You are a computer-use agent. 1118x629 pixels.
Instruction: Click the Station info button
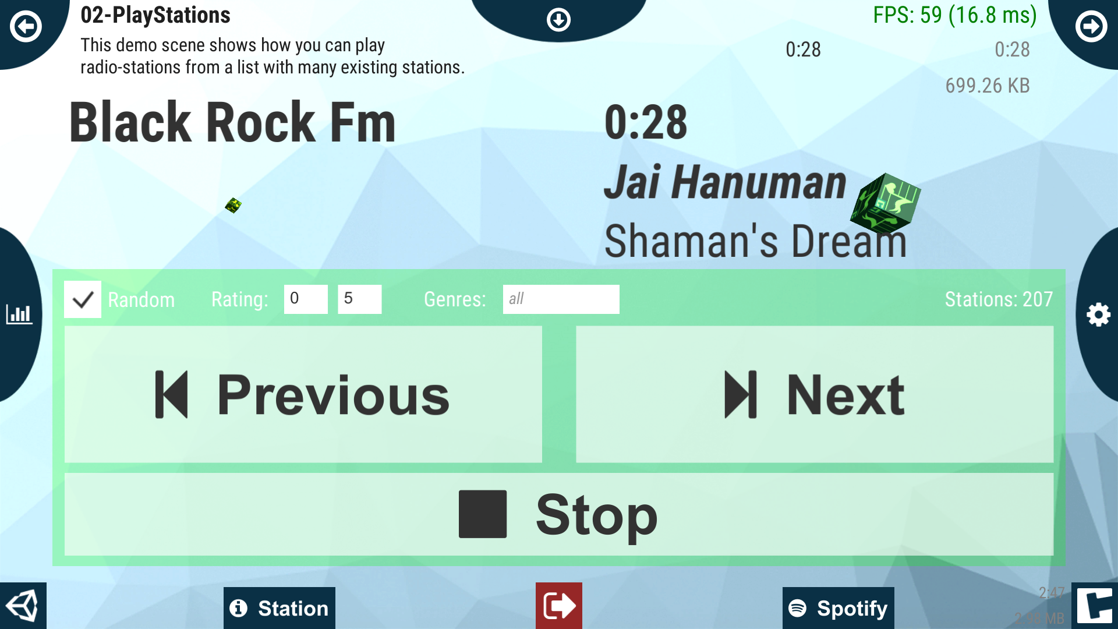(x=279, y=607)
